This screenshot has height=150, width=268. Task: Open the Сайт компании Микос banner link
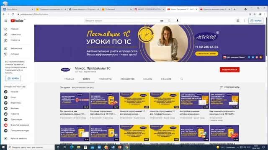pos(234,57)
